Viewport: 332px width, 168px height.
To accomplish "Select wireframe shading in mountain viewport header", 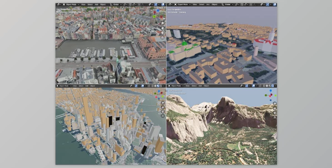I will point(264,86).
